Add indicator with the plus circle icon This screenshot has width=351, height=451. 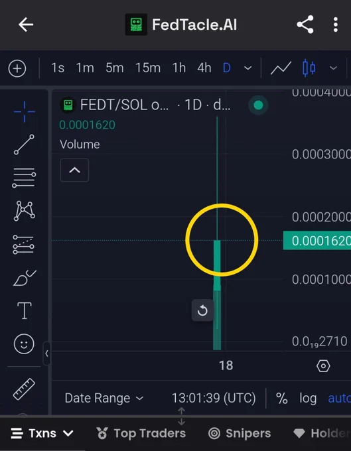pyautogui.click(x=17, y=68)
